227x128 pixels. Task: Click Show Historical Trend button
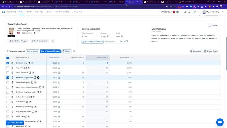coord(93,42)
